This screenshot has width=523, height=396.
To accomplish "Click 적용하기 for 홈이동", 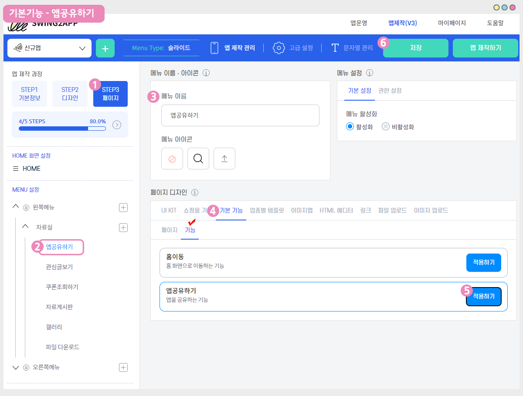I will [x=483, y=262].
